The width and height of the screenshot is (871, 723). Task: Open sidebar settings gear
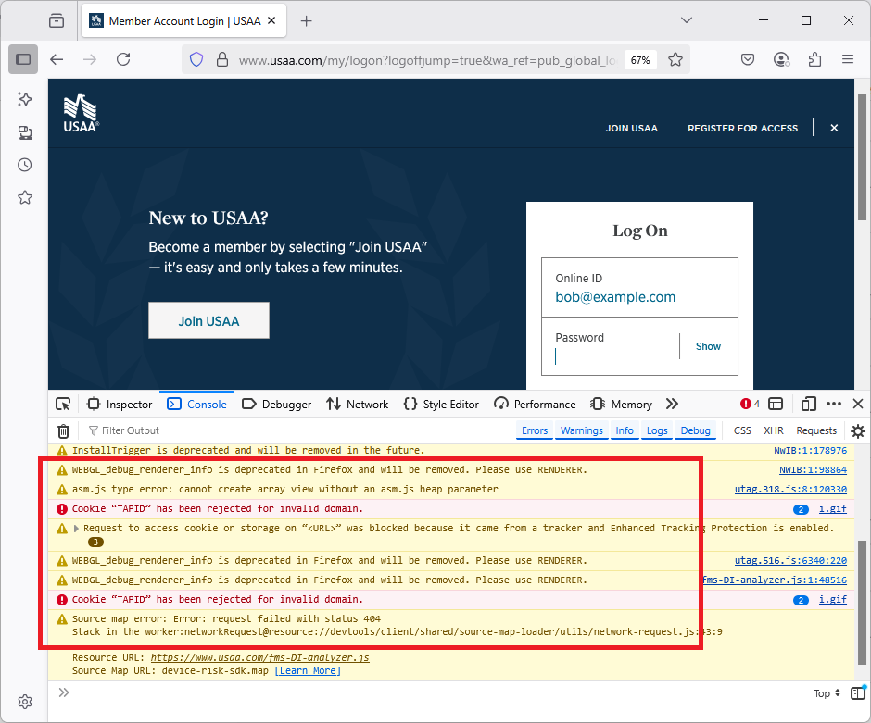click(x=25, y=702)
